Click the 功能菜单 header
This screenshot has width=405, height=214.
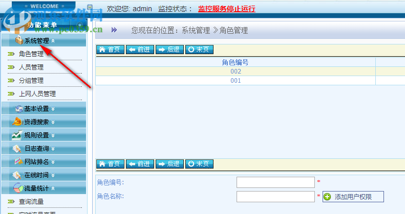pyautogui.click(x=42, y=25)
